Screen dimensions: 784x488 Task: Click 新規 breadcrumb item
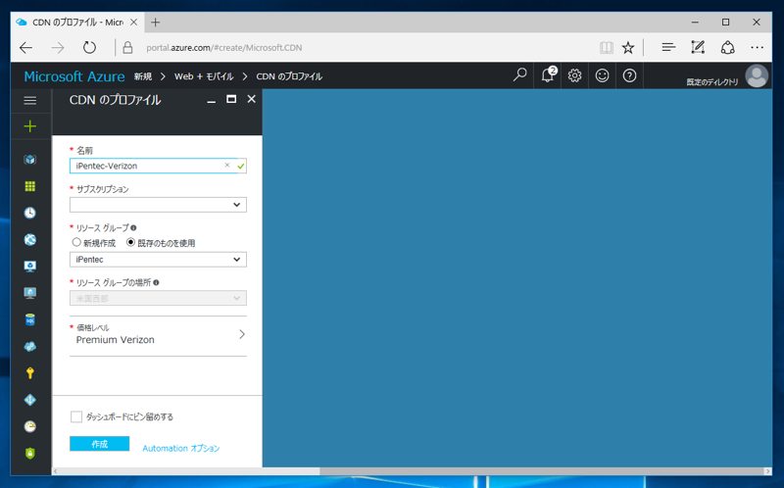[143, 76]
